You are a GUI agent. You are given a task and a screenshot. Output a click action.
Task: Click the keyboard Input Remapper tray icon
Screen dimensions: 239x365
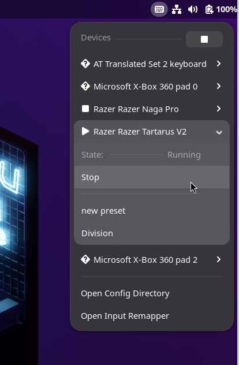coord(159,9)
